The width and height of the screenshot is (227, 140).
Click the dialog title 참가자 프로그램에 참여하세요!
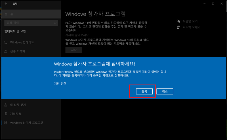94,64
